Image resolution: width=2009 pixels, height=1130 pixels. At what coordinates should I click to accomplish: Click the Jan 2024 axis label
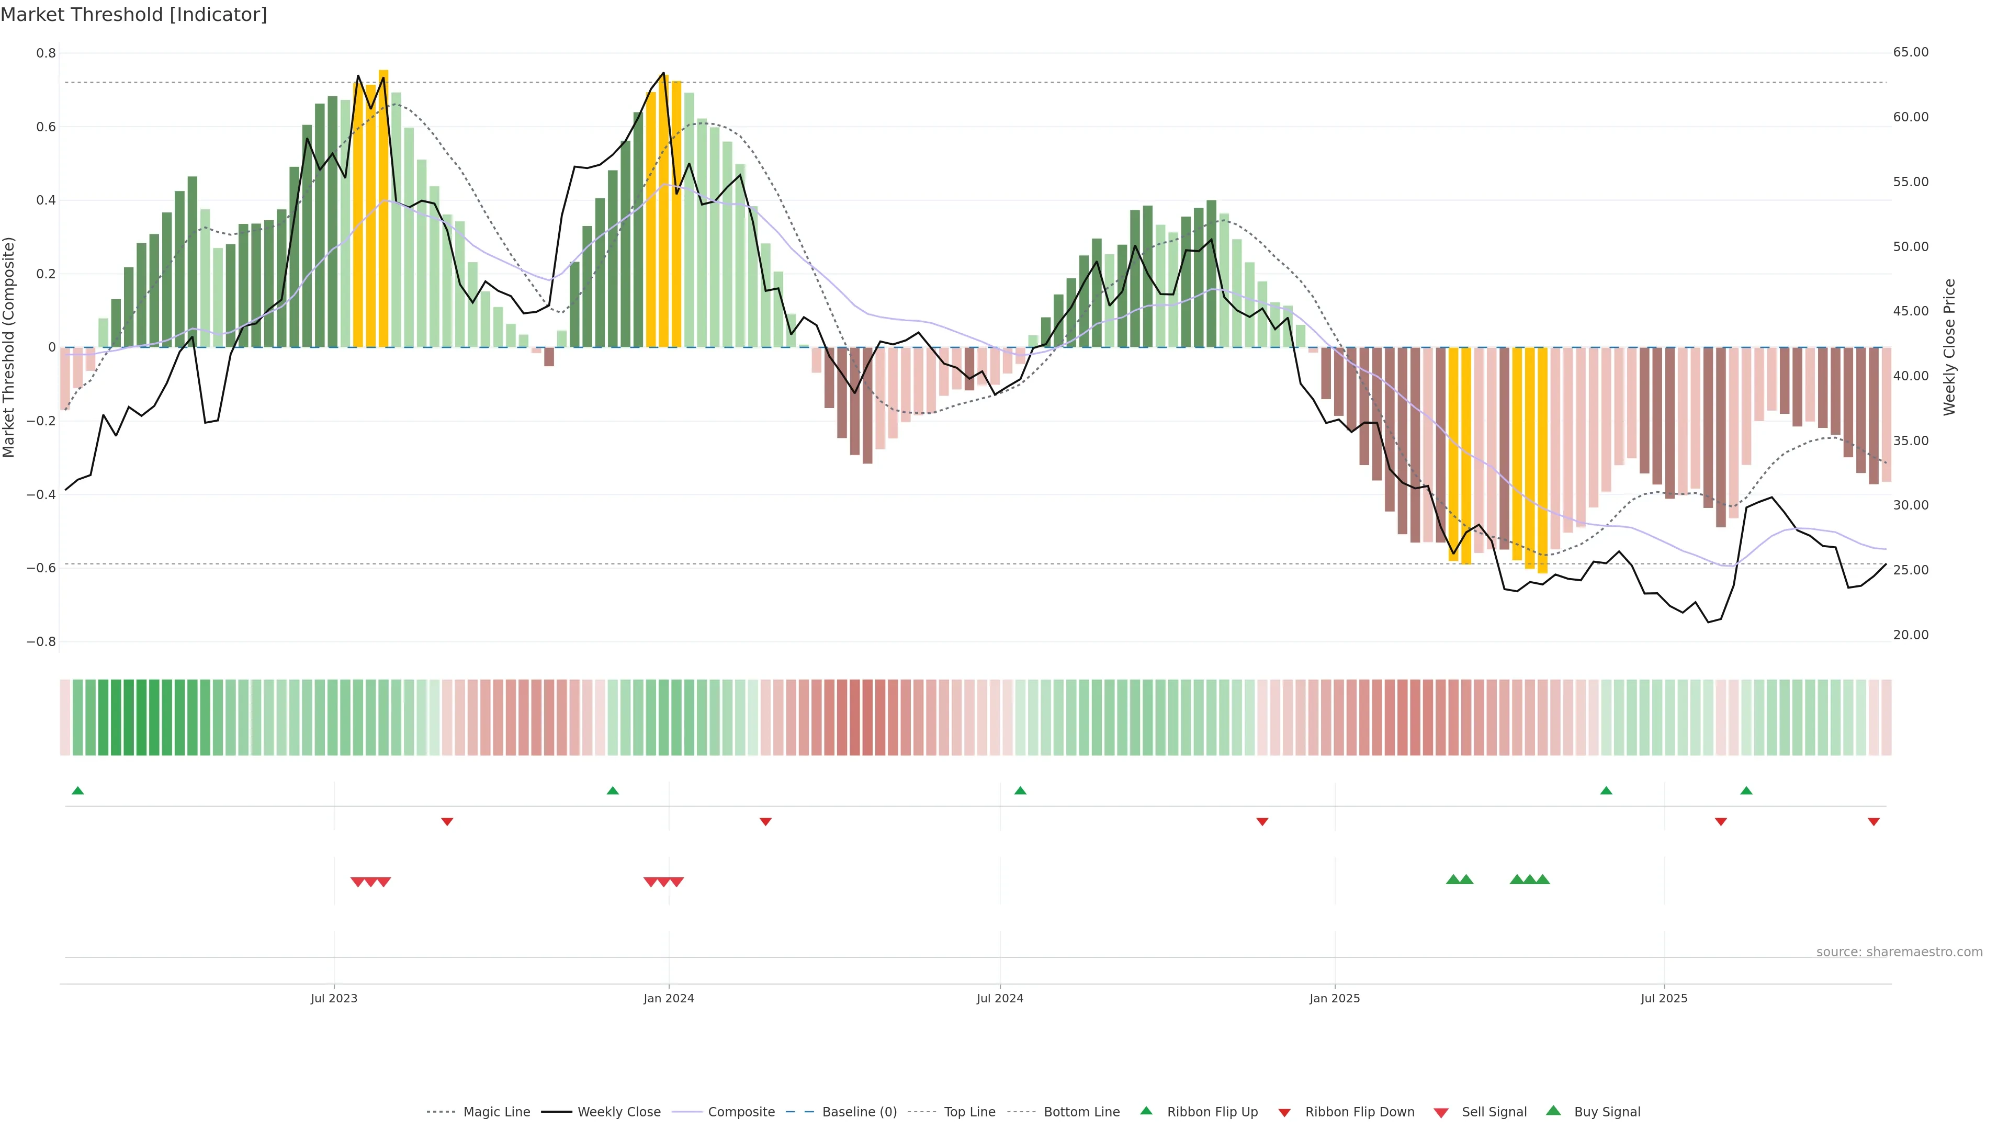669,998
